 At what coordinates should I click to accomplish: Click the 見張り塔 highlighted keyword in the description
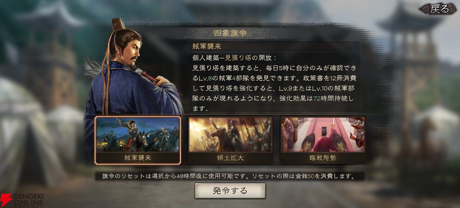pos(238,57)
